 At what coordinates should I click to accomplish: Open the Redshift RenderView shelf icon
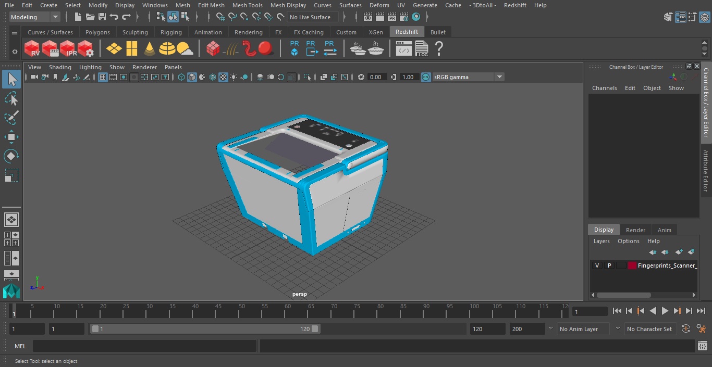(32, 49)
